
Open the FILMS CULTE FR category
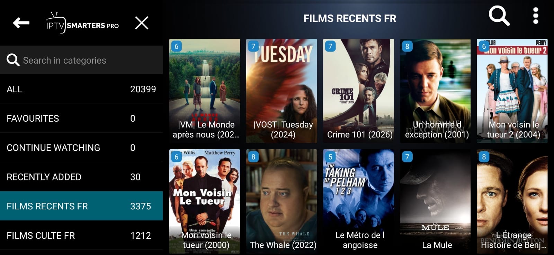pyautogui.click(x=81, y=236)
